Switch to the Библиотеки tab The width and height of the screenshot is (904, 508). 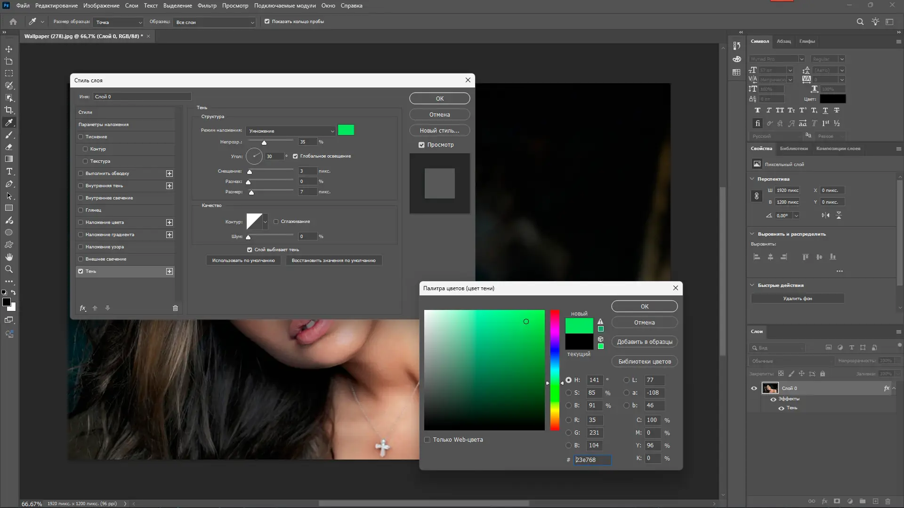[x=793, y=149]
